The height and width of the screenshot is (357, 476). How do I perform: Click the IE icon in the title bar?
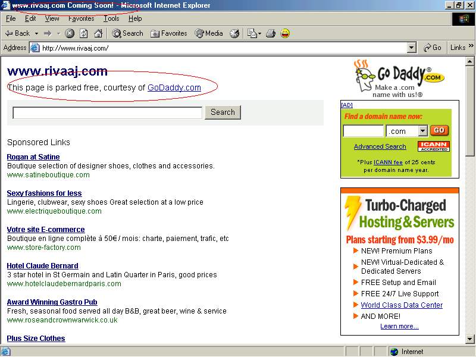click(5, 5)
